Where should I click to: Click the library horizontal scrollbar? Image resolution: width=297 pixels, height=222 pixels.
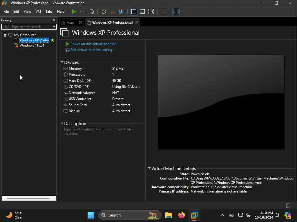point(29,198)
